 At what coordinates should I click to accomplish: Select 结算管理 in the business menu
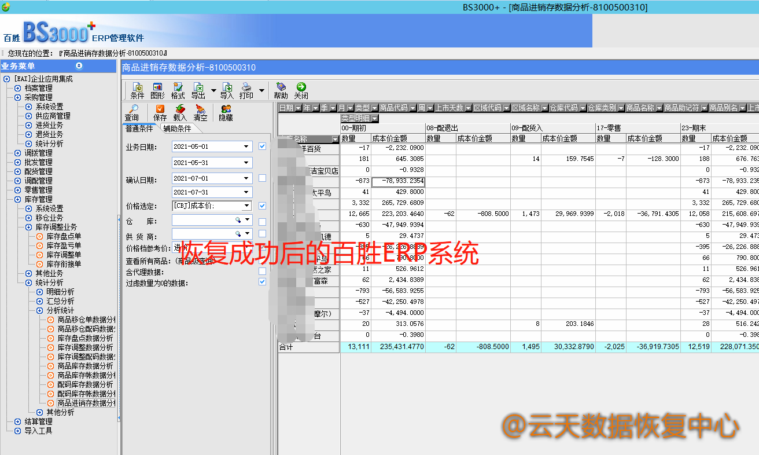coord(38,421)
